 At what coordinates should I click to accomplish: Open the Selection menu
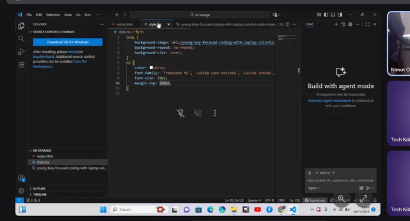[x=53, y=14]
